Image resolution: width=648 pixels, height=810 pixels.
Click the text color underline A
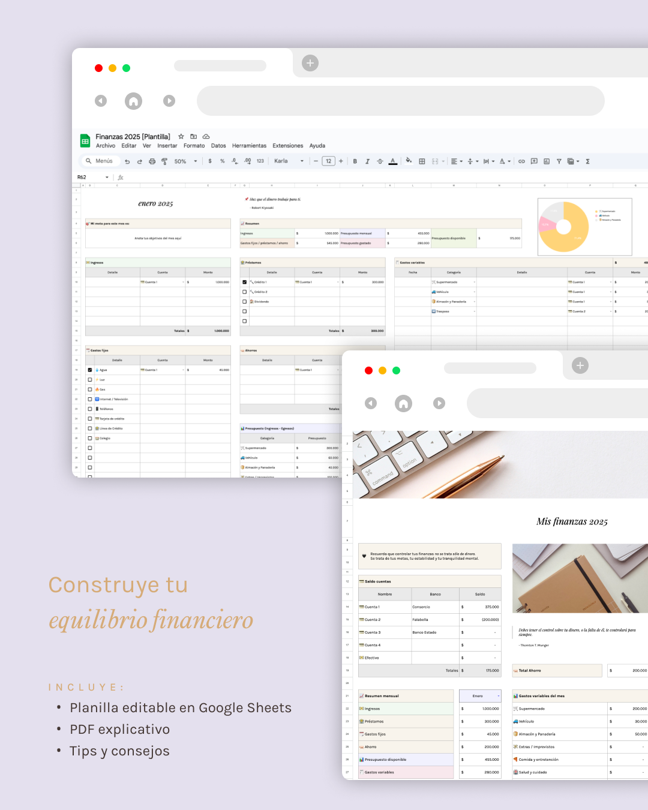coord(393,161)
